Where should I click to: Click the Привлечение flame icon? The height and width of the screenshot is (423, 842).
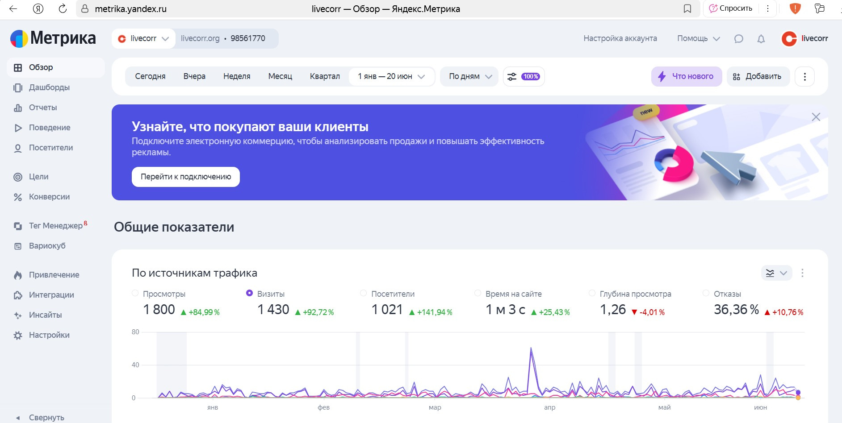[x=18, y=275]
